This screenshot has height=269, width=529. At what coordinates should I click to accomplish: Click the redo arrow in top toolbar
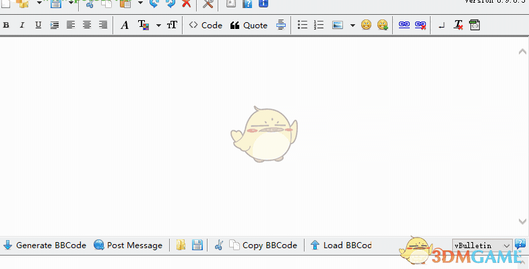pos(170,4)
